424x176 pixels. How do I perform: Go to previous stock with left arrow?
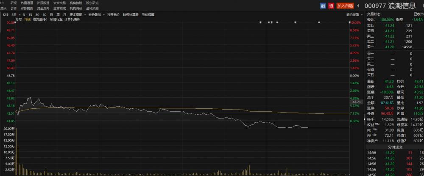[358, 5]
